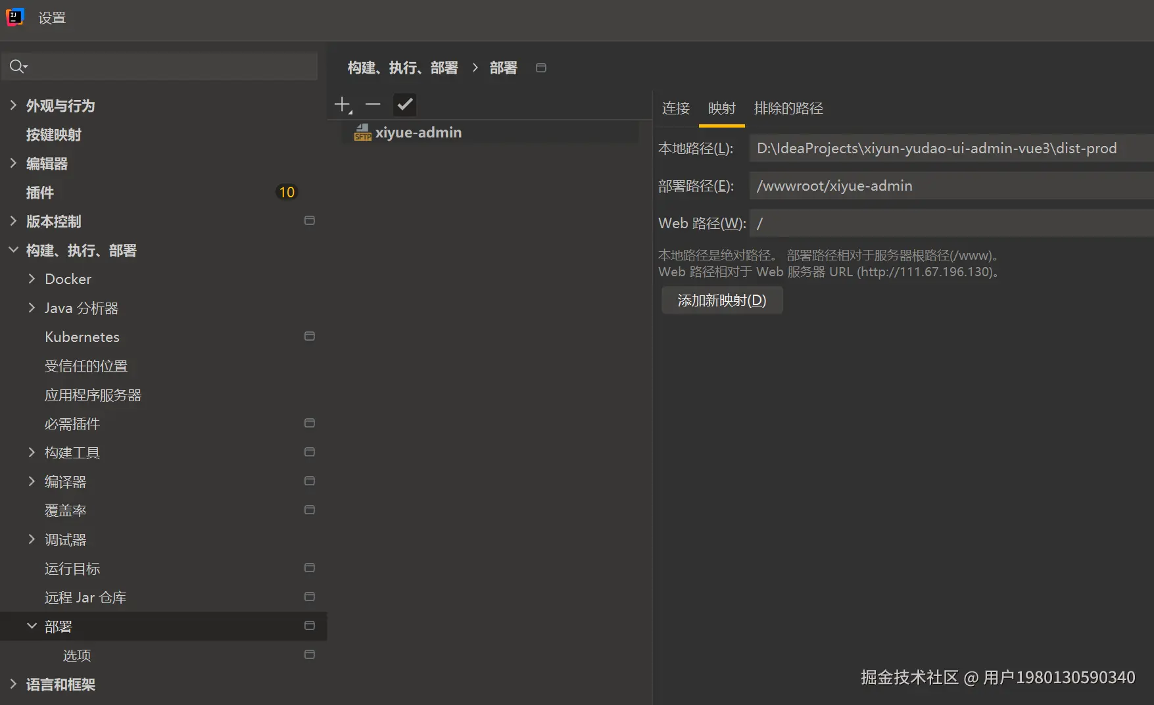Click the project icon on the sidebar 部署 row

coord(310,625)
